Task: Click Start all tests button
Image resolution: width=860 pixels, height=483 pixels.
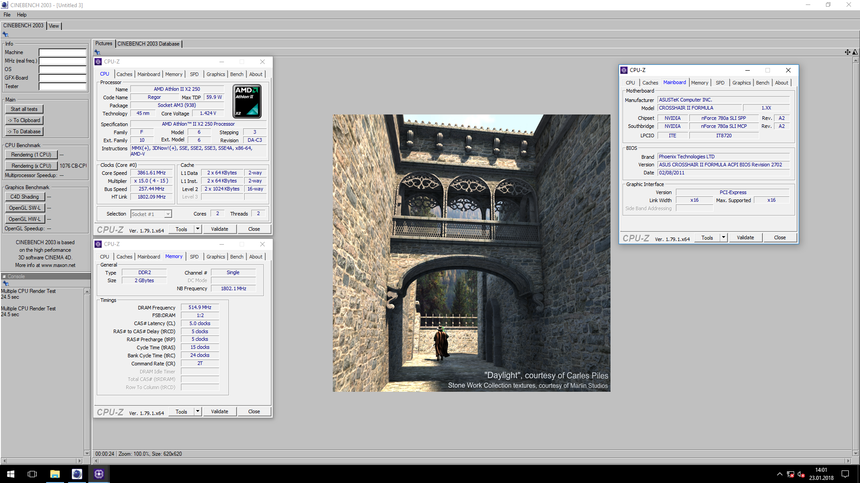Action: tap(24, 109)
